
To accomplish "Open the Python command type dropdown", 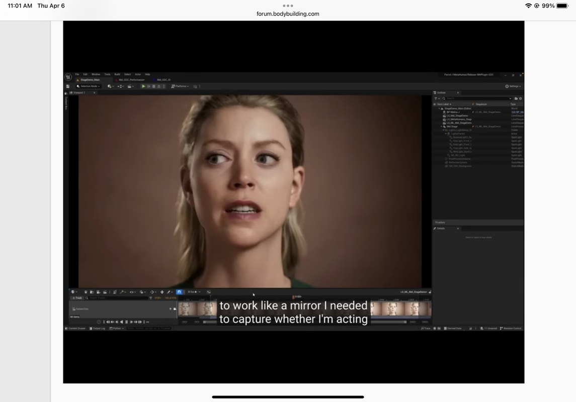I will point(117,328).
